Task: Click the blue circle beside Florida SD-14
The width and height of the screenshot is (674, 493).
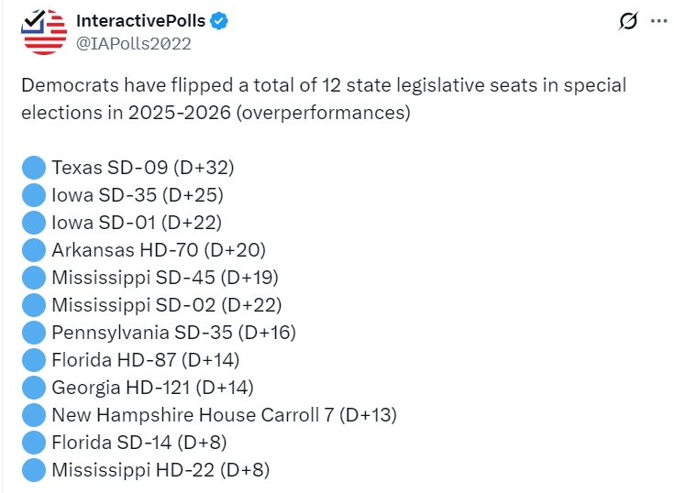Action: tap(34, 443)
